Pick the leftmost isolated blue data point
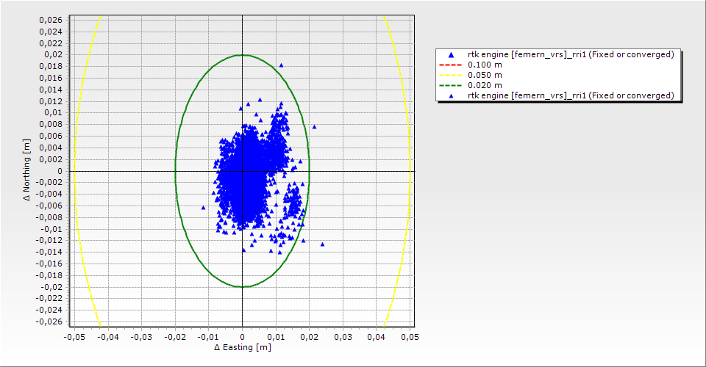This screenshot has height=367, width=706. [x=204, y=208]
